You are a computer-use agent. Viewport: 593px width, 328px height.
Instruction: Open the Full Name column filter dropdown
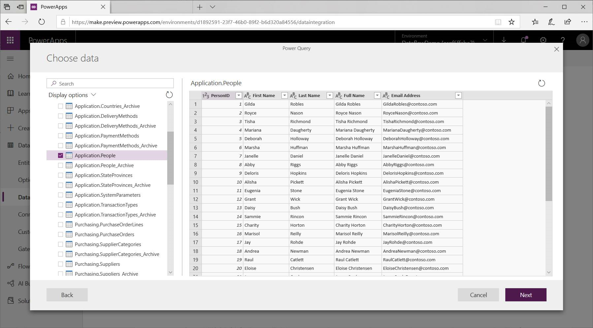377,95
